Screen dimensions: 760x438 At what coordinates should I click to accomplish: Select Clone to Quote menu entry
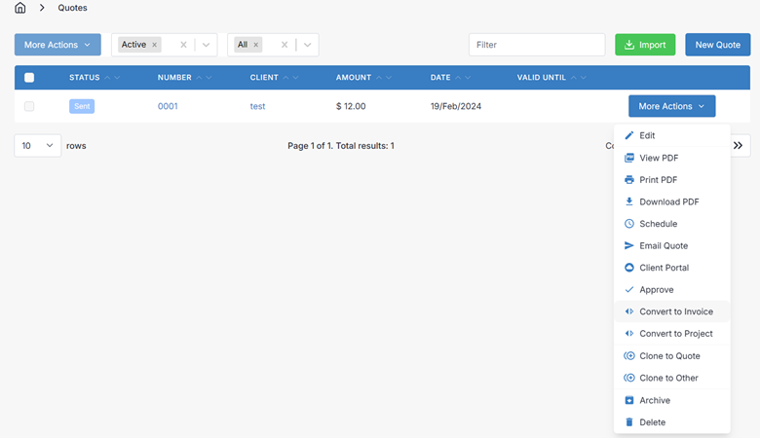tap(671, 355)
